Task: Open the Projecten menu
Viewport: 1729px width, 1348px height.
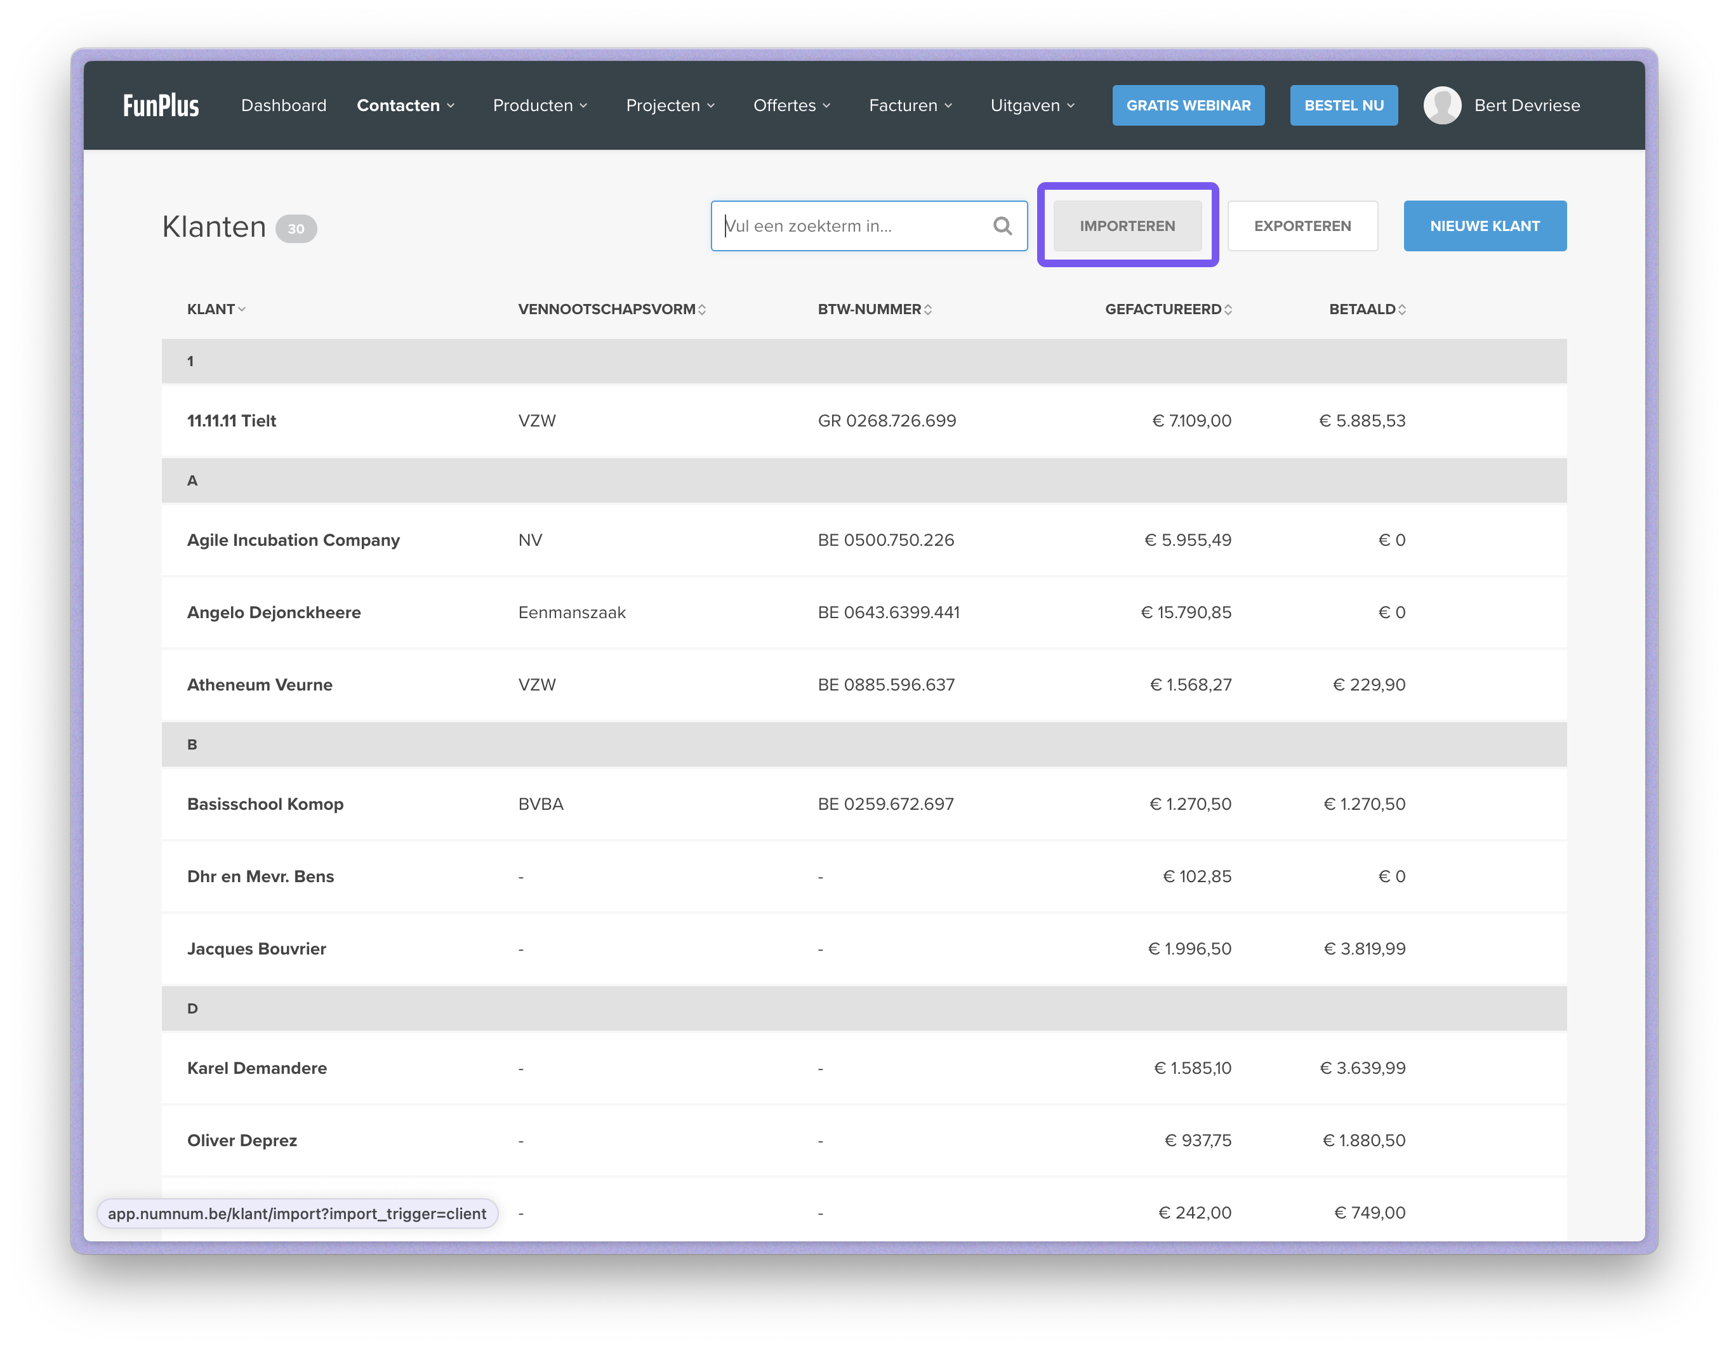Action: pos(670,105)
